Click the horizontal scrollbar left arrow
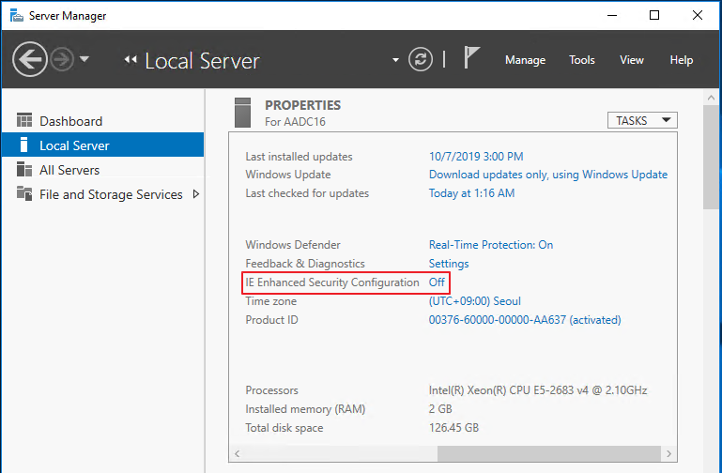 237,453
